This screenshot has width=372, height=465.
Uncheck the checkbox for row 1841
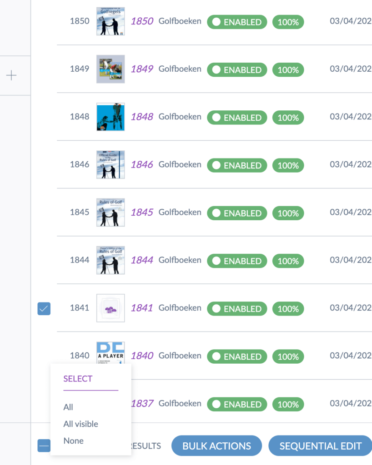[44, 308]
